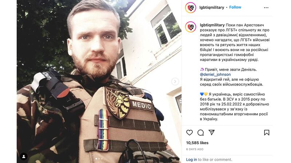This screenshot has height=163, width=291.
Task: Open comments with the speech bubble icon
Action: coord(200,133)
